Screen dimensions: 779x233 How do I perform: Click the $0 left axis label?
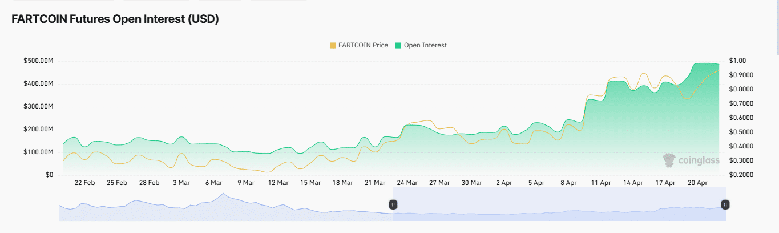(x=50, y=175)
